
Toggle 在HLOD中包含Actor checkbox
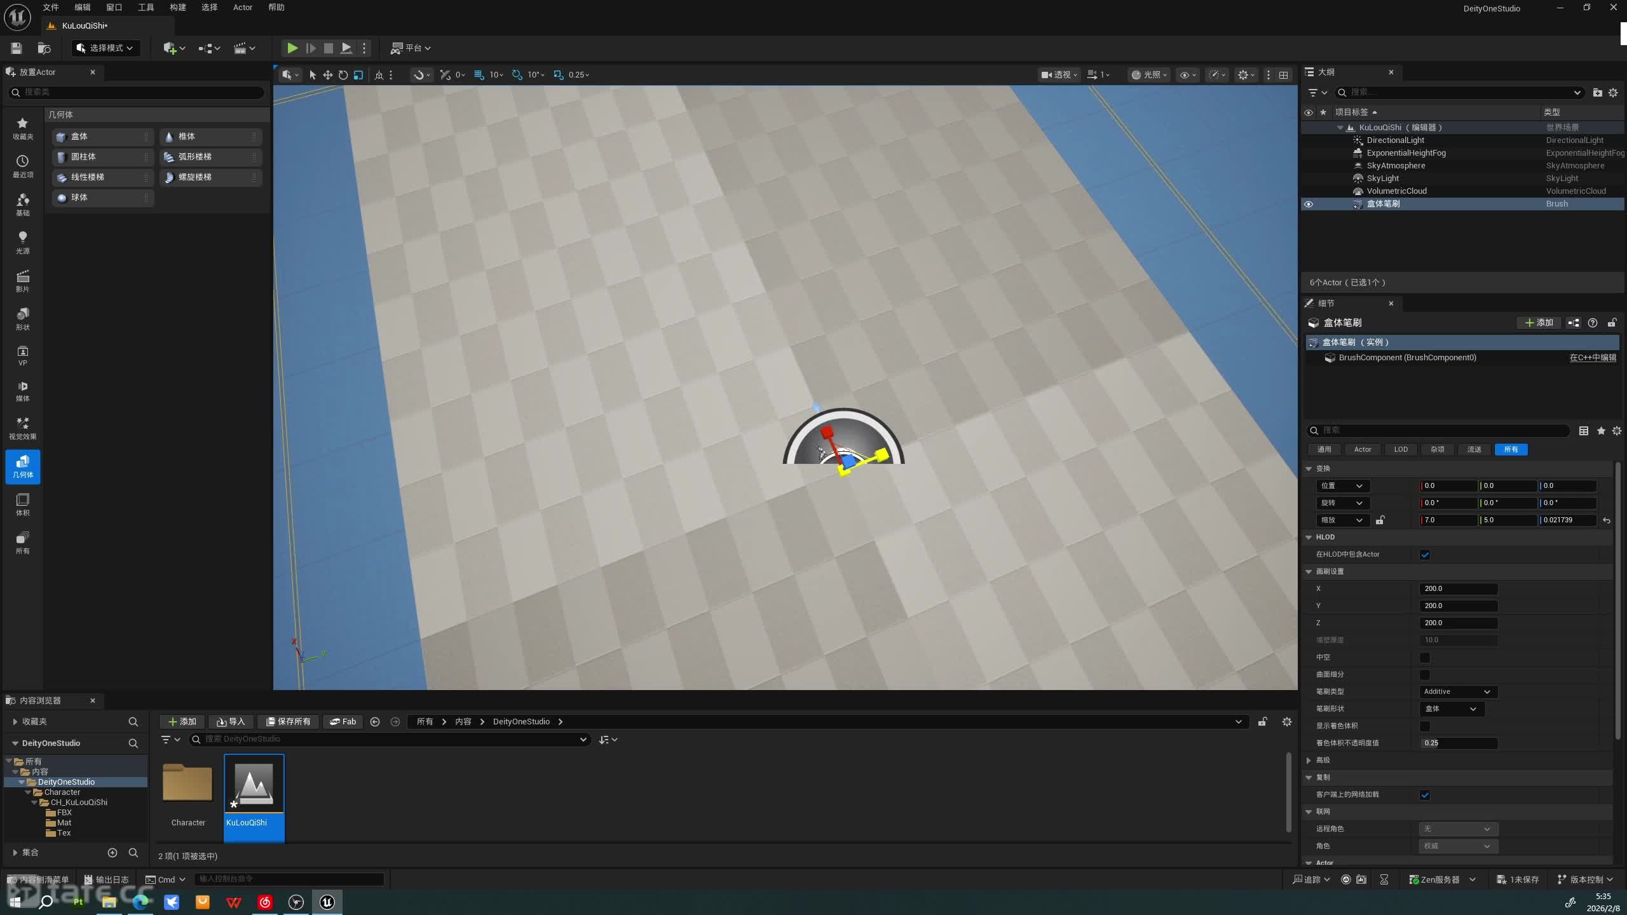(x=1425, y=555)
